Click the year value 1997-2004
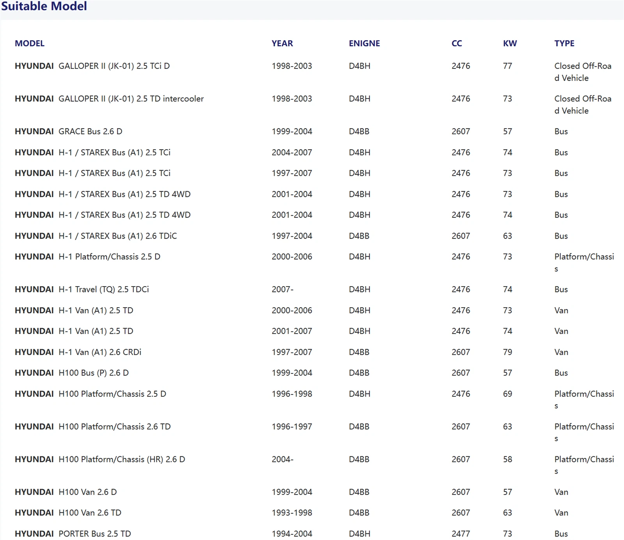This screenshot has height=540, width=624. click(x=292, y=236)
